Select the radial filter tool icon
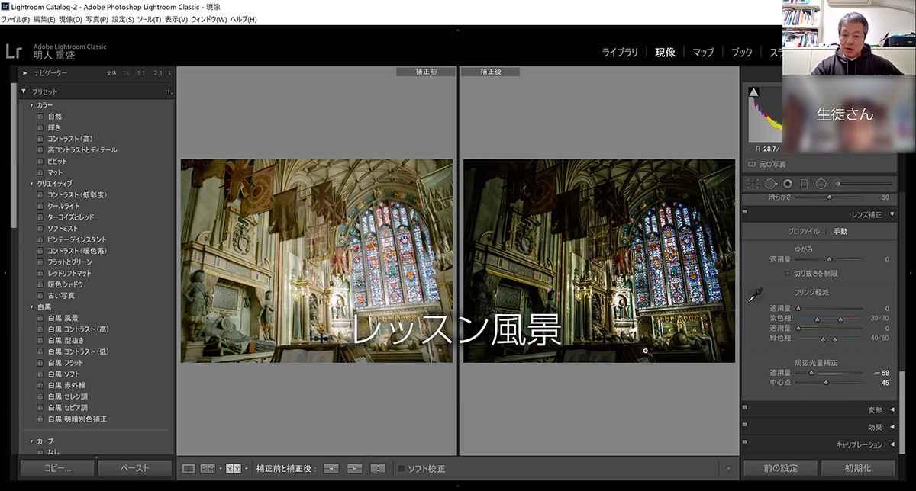Image resolution: width=916 pixels, height=491 pixels. pos(821,184)
